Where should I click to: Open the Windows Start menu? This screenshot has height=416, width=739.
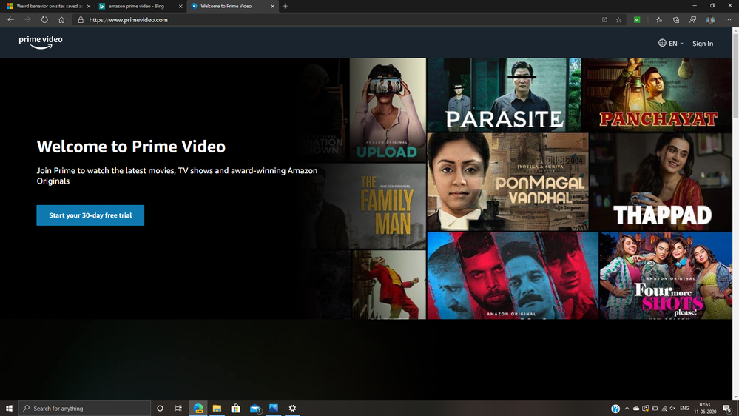[9, 408]
